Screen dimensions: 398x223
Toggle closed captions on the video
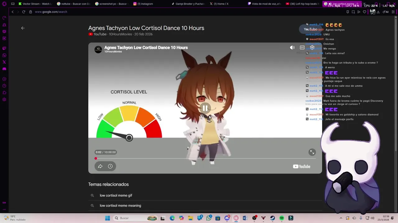coord(302,47)
